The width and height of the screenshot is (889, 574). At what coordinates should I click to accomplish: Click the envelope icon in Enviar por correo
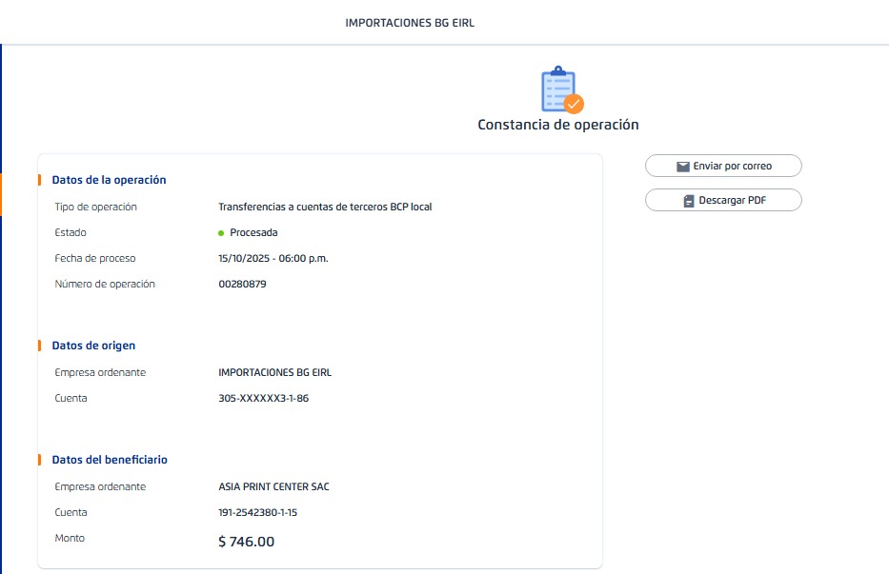pyautogui.click(x=682, y=167)
